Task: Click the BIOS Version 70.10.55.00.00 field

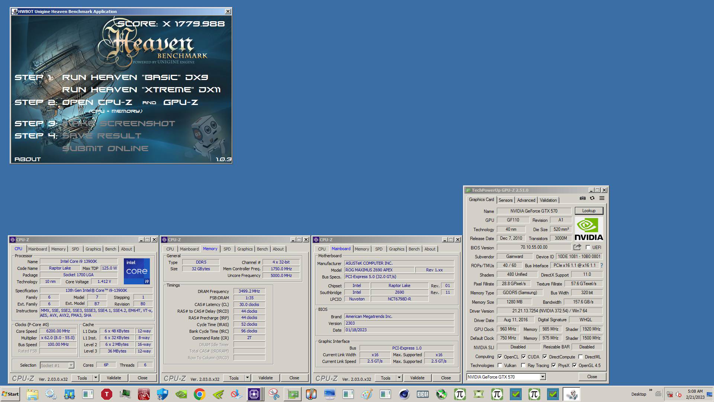Action: pos(534,247)
